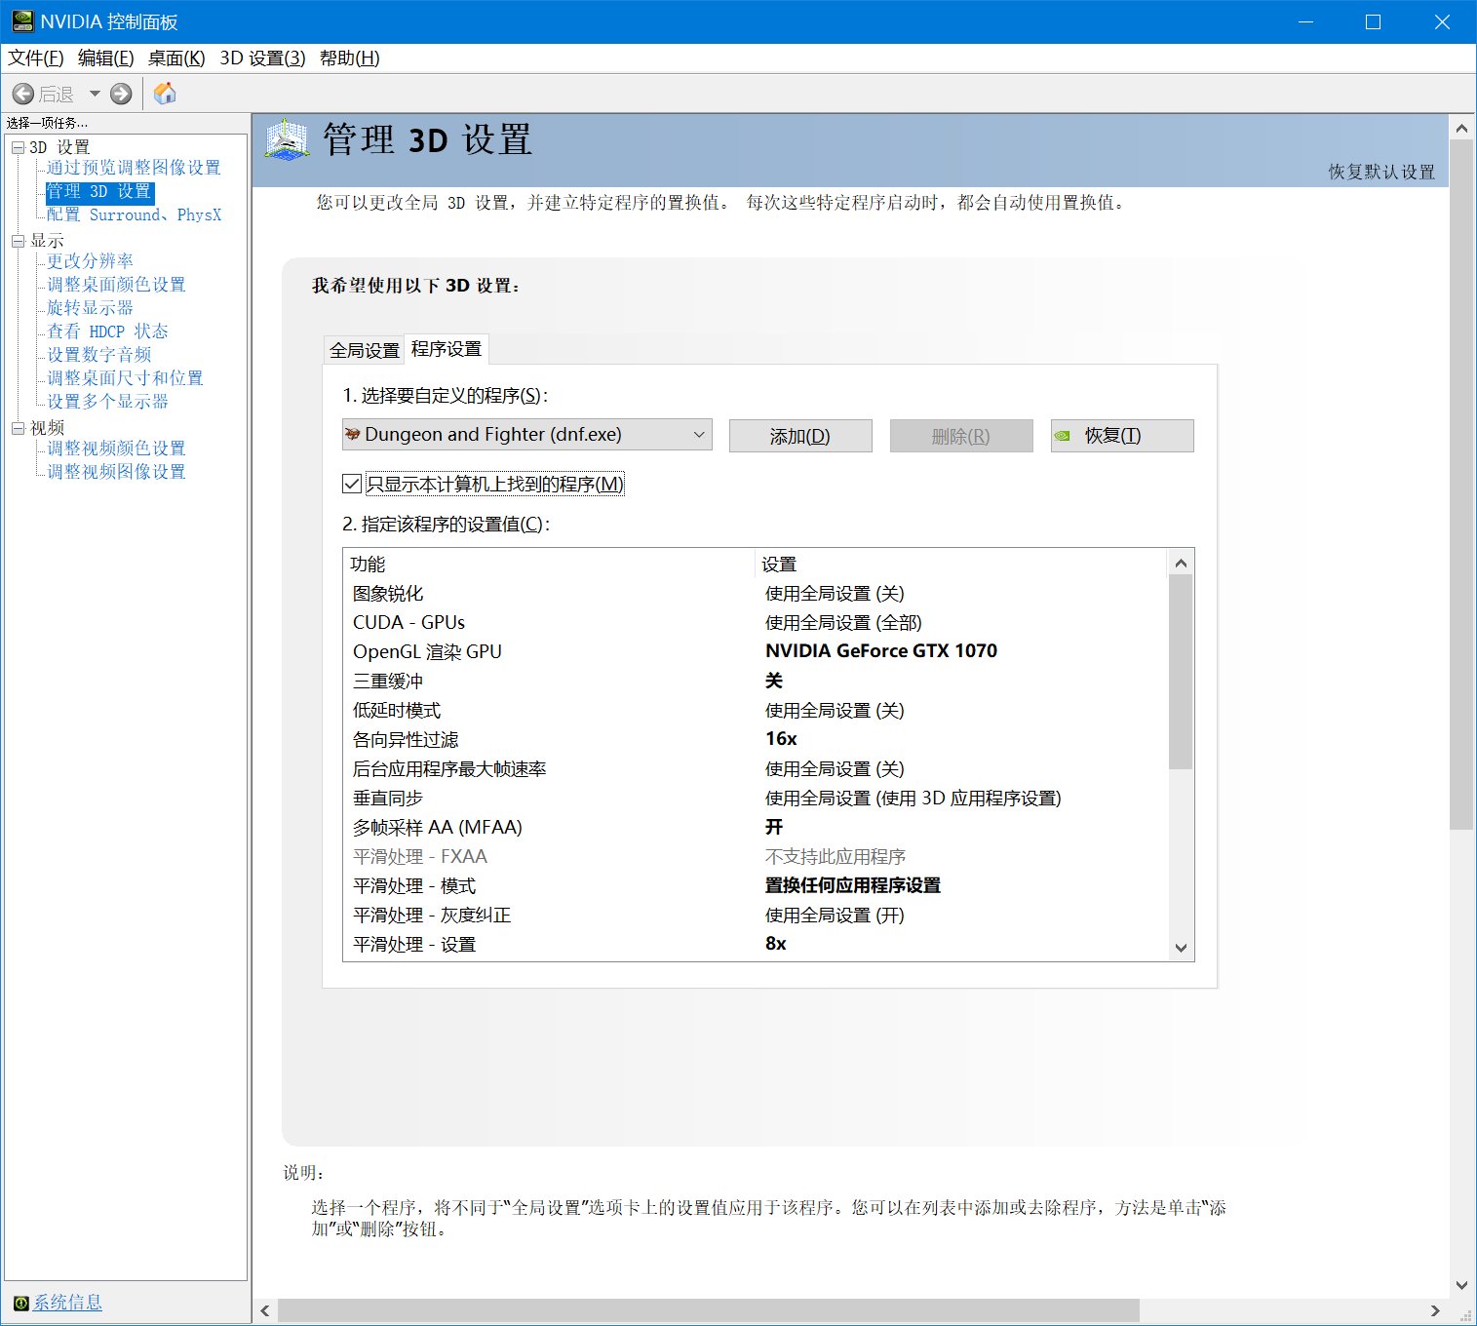Open 查看 HDCP 状态 page
Screen dimensions: 1477x1326
(107, 331)
